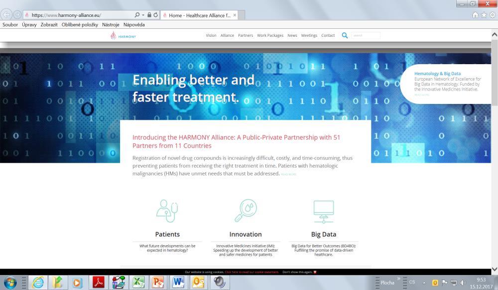
Task: Click the network tray icon
Action: click(454, 283)
